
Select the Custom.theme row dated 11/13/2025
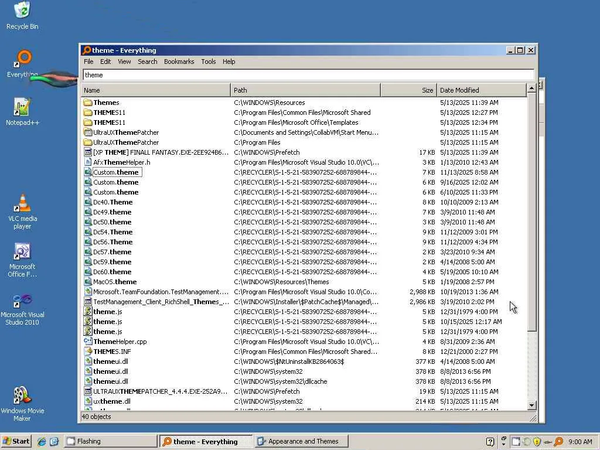coord(304,172)
